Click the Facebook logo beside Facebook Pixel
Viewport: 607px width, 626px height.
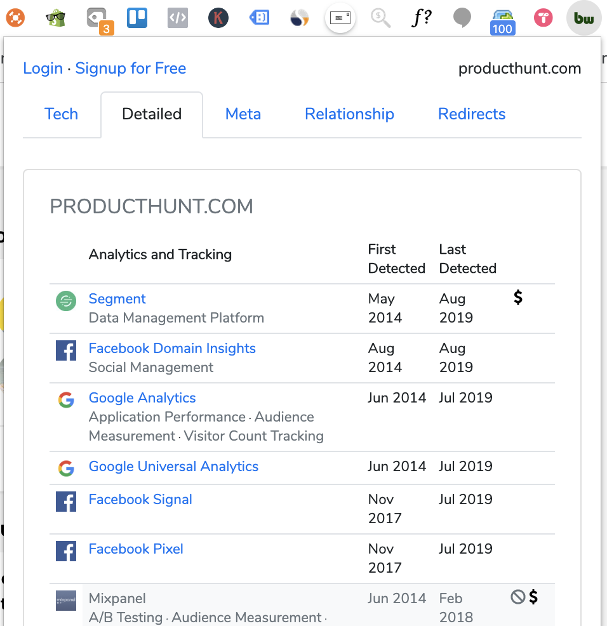(x=66, y=551)
